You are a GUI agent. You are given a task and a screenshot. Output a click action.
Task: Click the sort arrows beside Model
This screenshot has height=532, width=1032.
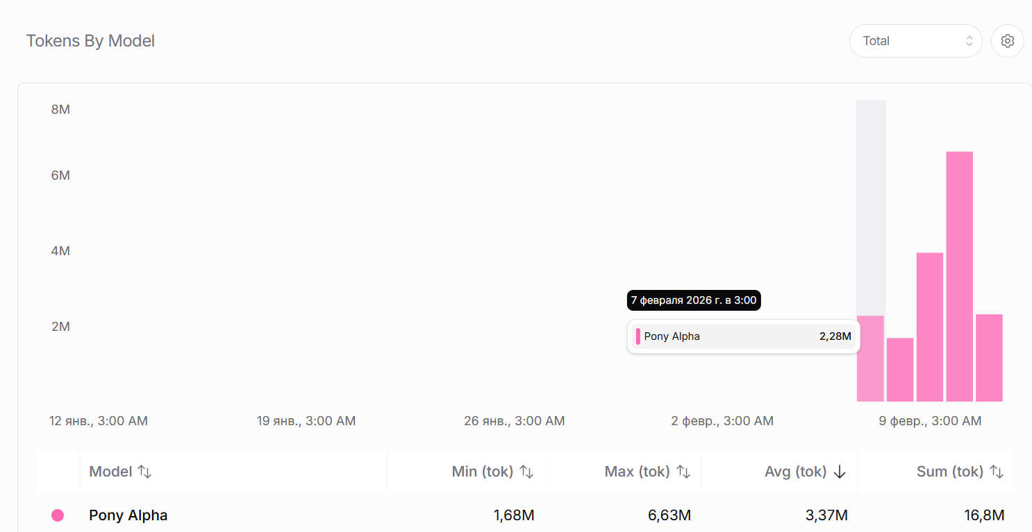144,472
